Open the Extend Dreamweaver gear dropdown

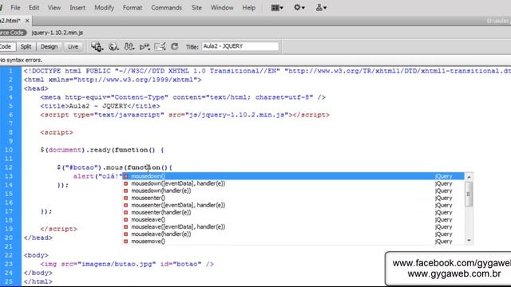[x=299, y=7]
